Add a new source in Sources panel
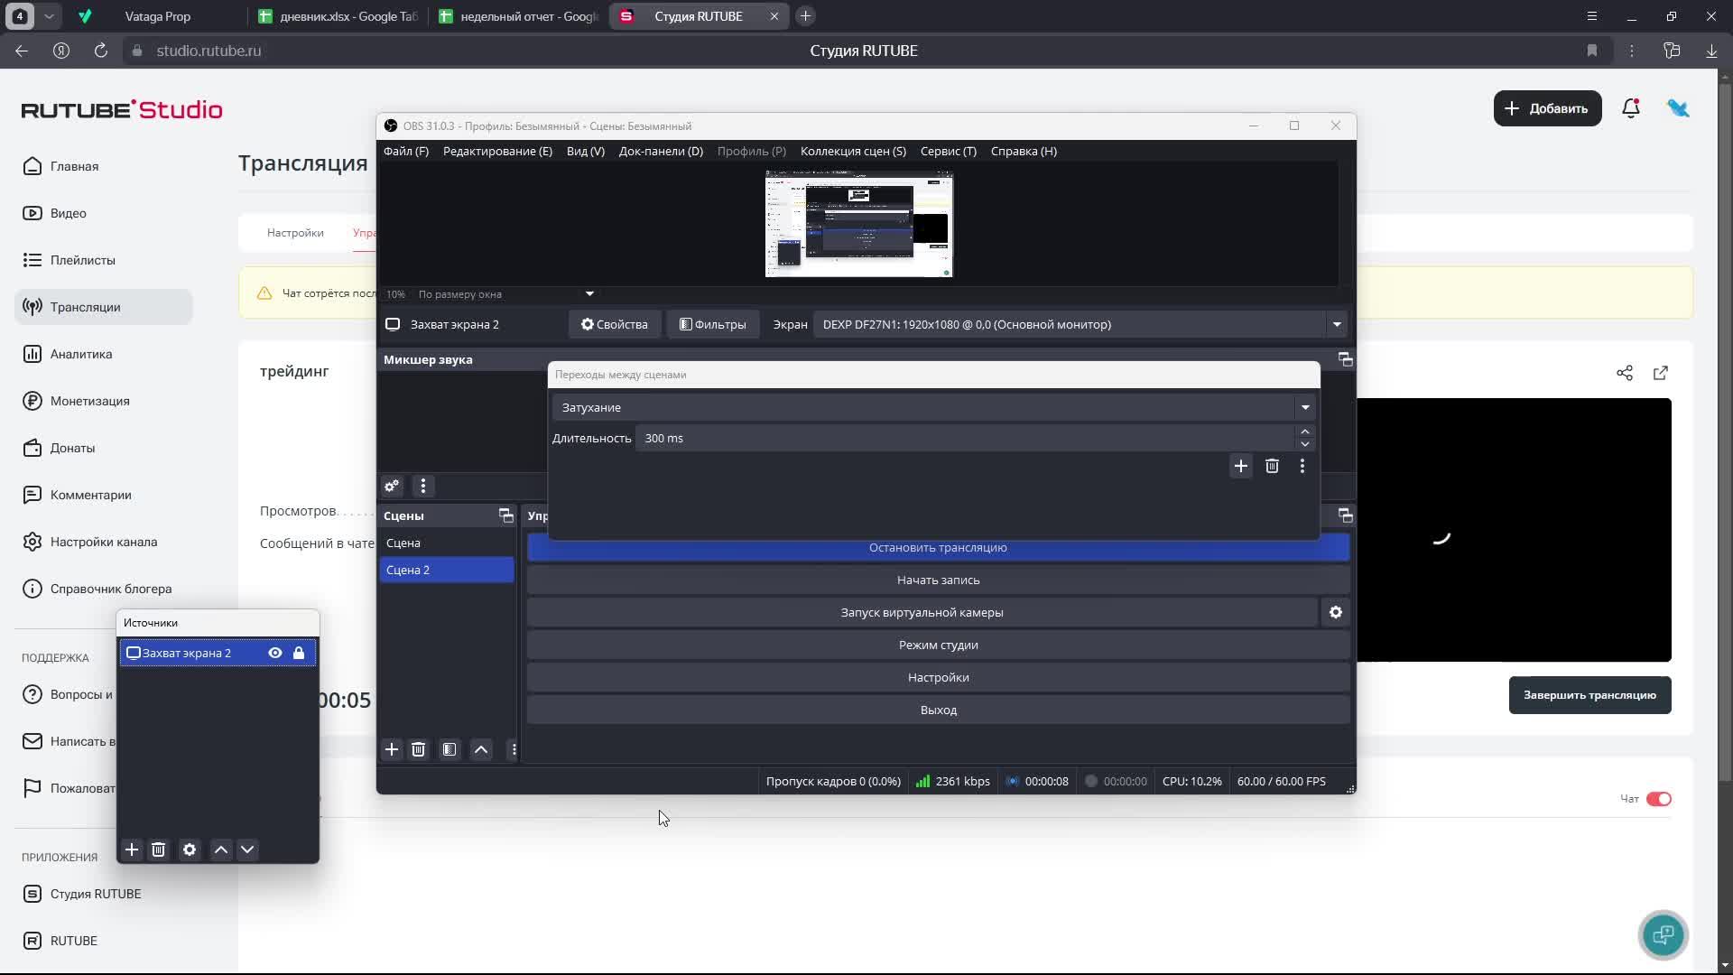 coord(132,850)
